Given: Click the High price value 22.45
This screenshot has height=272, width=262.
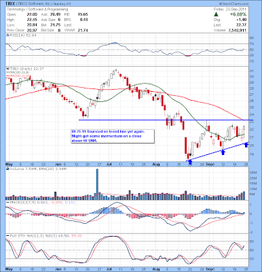Looking at the screenshot, I should pos(32,20).
